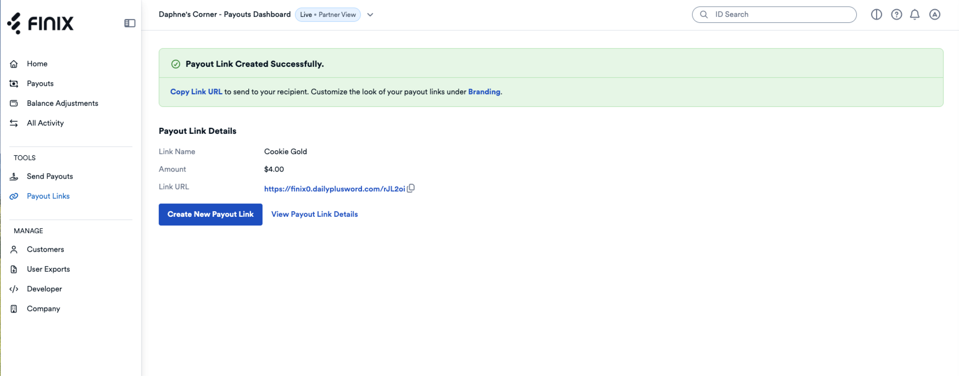Focus the ID Search field
The width and height of the screenshot is (959, 376).
point(774,14)
